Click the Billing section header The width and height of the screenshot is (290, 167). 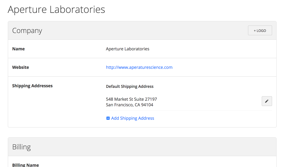pyautogui.click(x=21, y=147)
